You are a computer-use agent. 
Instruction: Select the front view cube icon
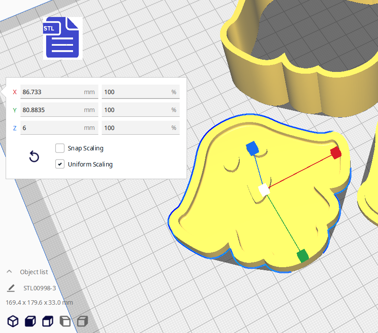[30, 322]
